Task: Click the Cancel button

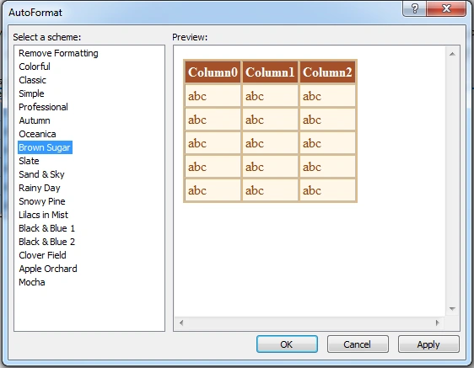Action: click(358, 344)
